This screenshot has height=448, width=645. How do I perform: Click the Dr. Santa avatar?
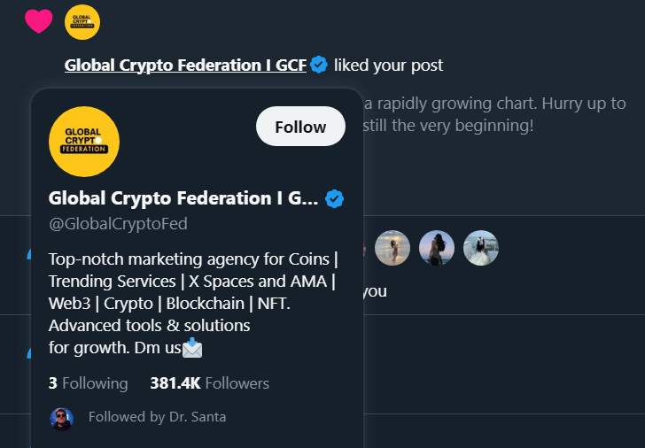pyautogui.click(x=62, y=418)
